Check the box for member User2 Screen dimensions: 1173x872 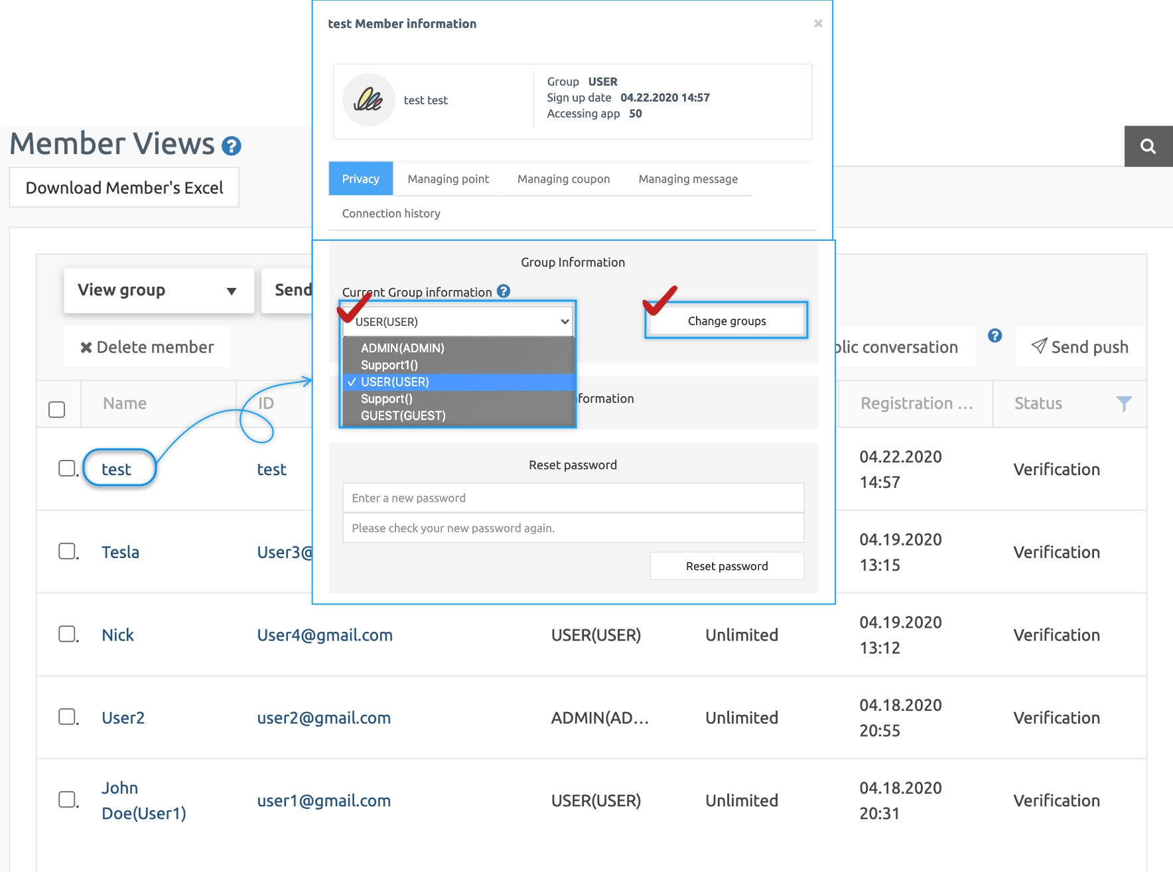click(x=67, y=717)
